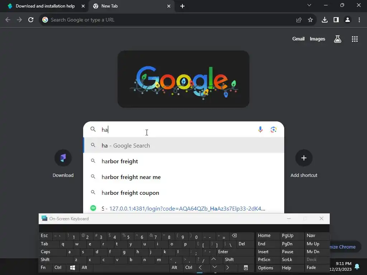This screenshot has width=367, height=275.
Task: Toggle left Ctrl key on On-Screen Keyboard
Action: 59,267
